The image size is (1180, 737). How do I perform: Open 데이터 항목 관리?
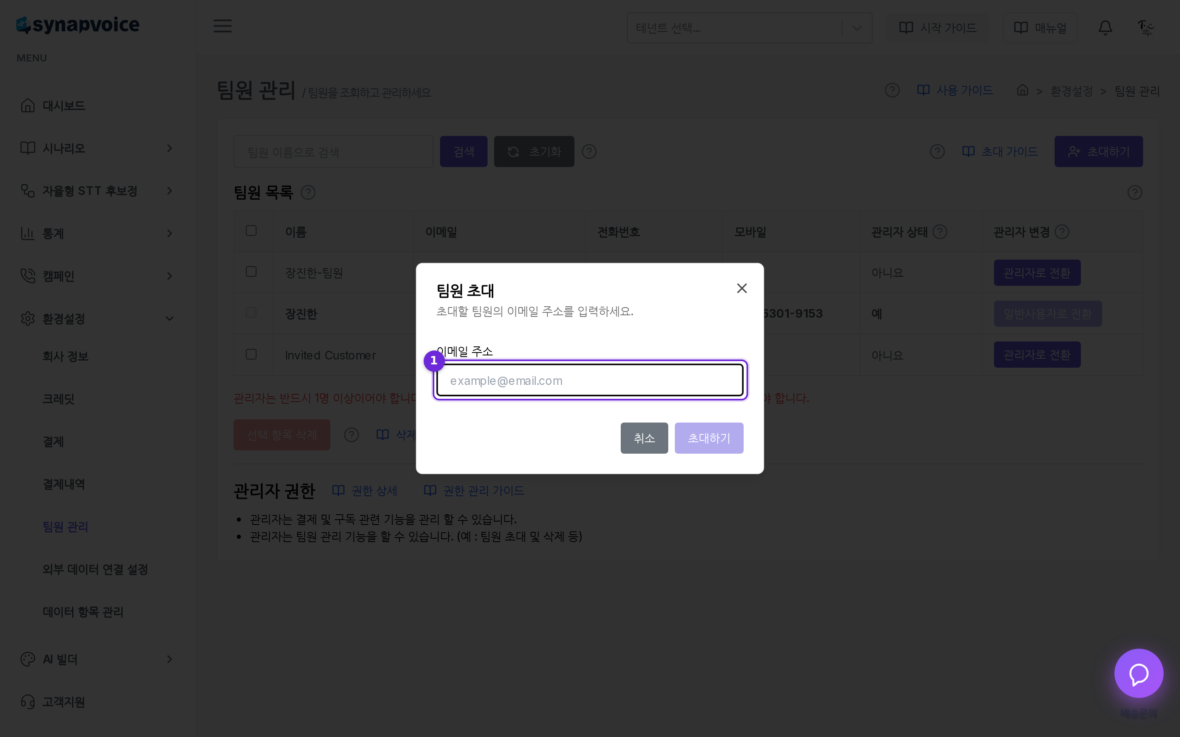pos(83,612)
